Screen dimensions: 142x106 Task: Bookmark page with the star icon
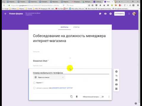point(89,5)
